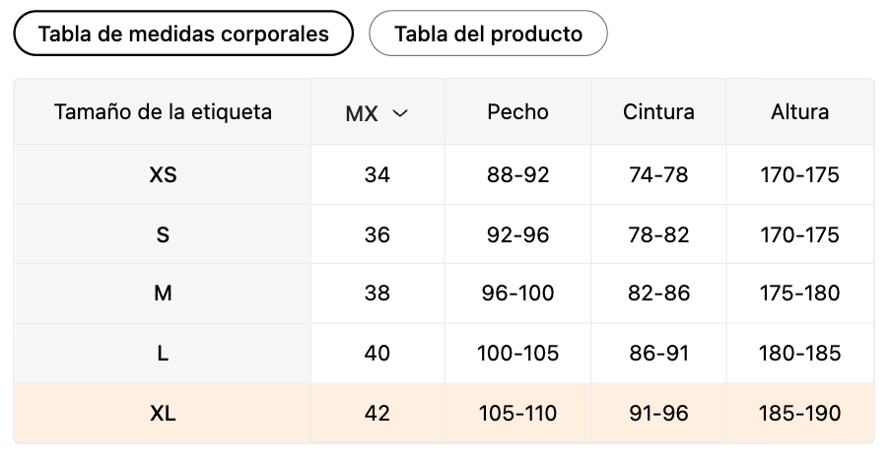Click chest value 92-96 cell
Image resolution: width=891 pixels, height=461 pixels.
click(x=517, y=234)
